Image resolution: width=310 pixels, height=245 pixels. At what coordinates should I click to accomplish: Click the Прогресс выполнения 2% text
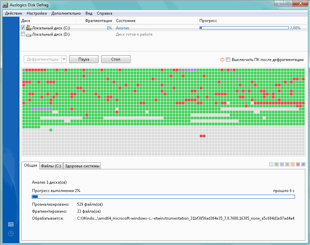(x=56, y=191)
